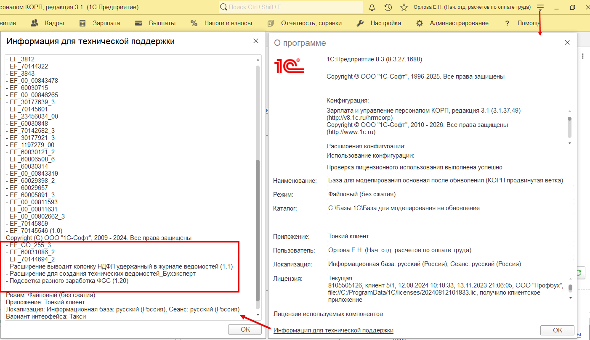Click the line '- EF_70145546 (1.0)'
The width and height of the screenshot is (590, 340).
[34, 231]
